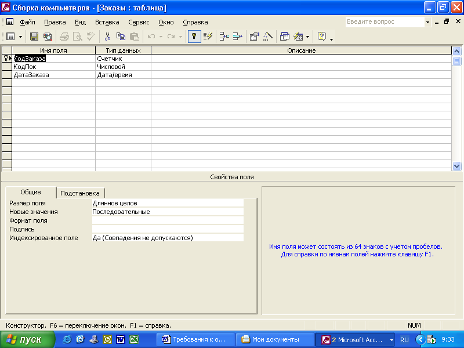Open the table Properties icon

pyautogui.click(x=255, y=37)
